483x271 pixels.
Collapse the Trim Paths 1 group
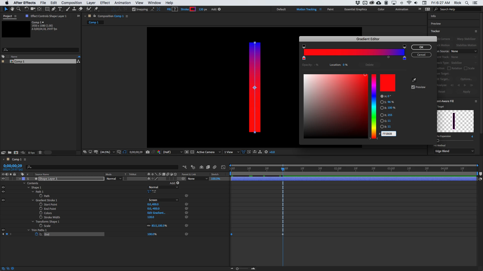[29, 230]
